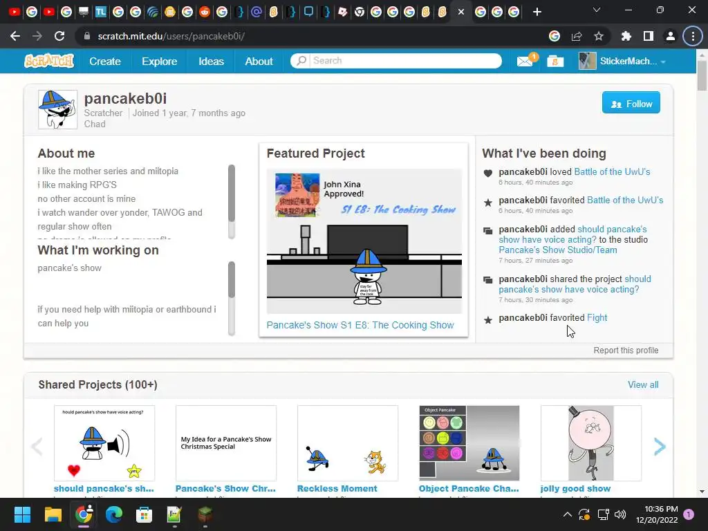
Task: Bookmark page with the star icon
Action: tap(599, 36)
